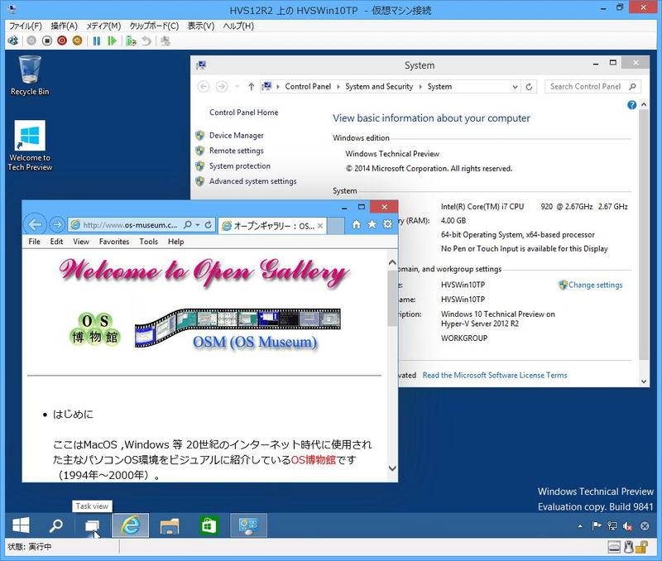662x561 pixels.
Task: Open the Tools menu in Internet Explorer
Action: tap(149, 242)
